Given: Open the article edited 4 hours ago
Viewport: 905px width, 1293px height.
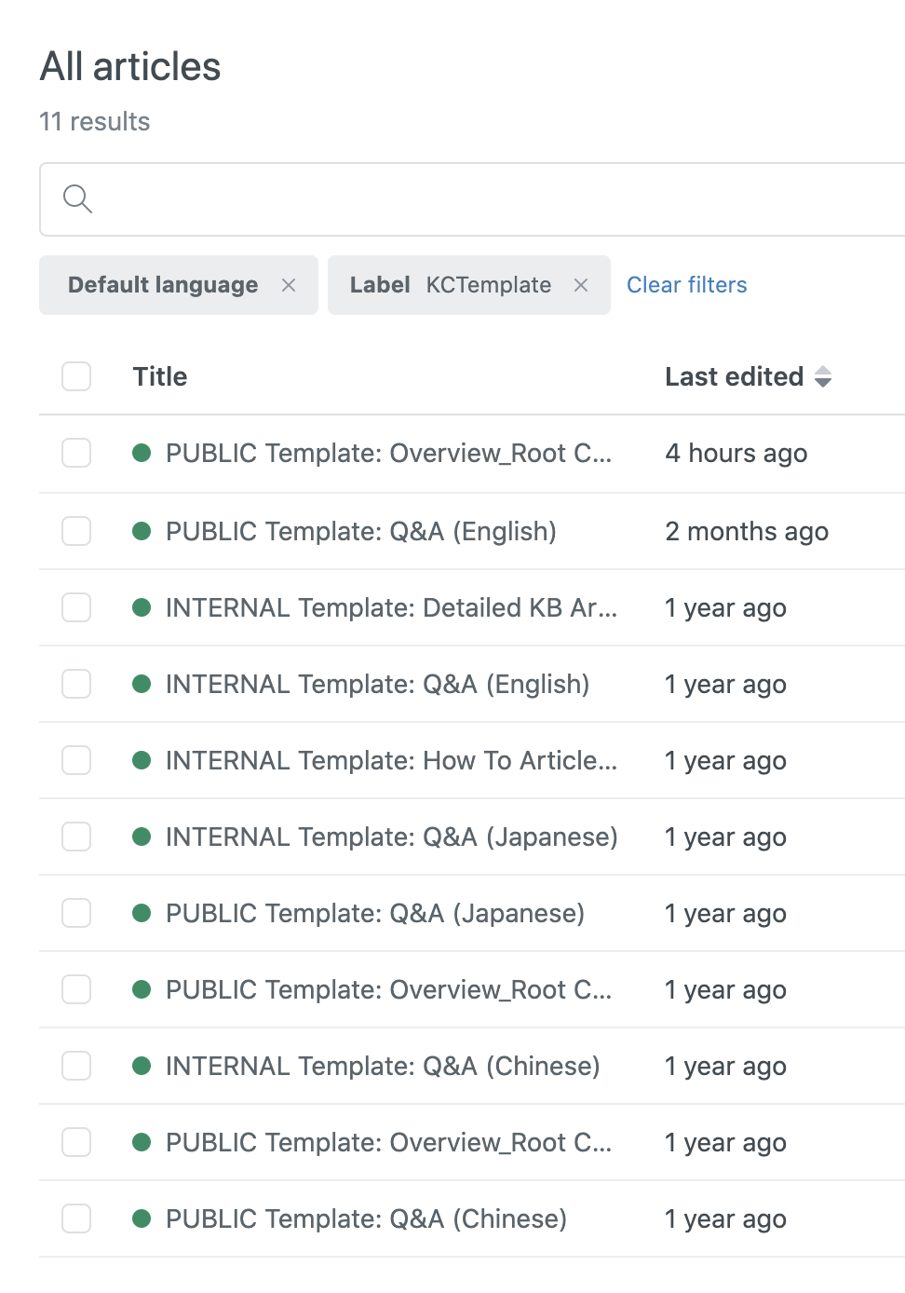Looking at the screenshot, I should point(388,453).
